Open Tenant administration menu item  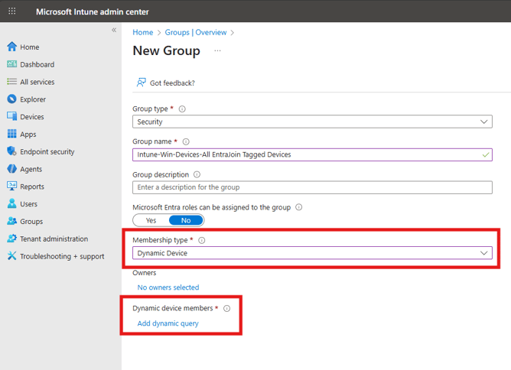54,239
